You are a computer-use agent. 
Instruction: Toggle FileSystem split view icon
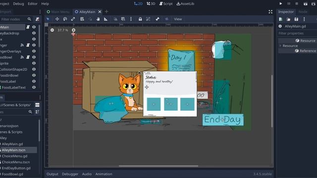pyautogui.click(x=38, y=105)
